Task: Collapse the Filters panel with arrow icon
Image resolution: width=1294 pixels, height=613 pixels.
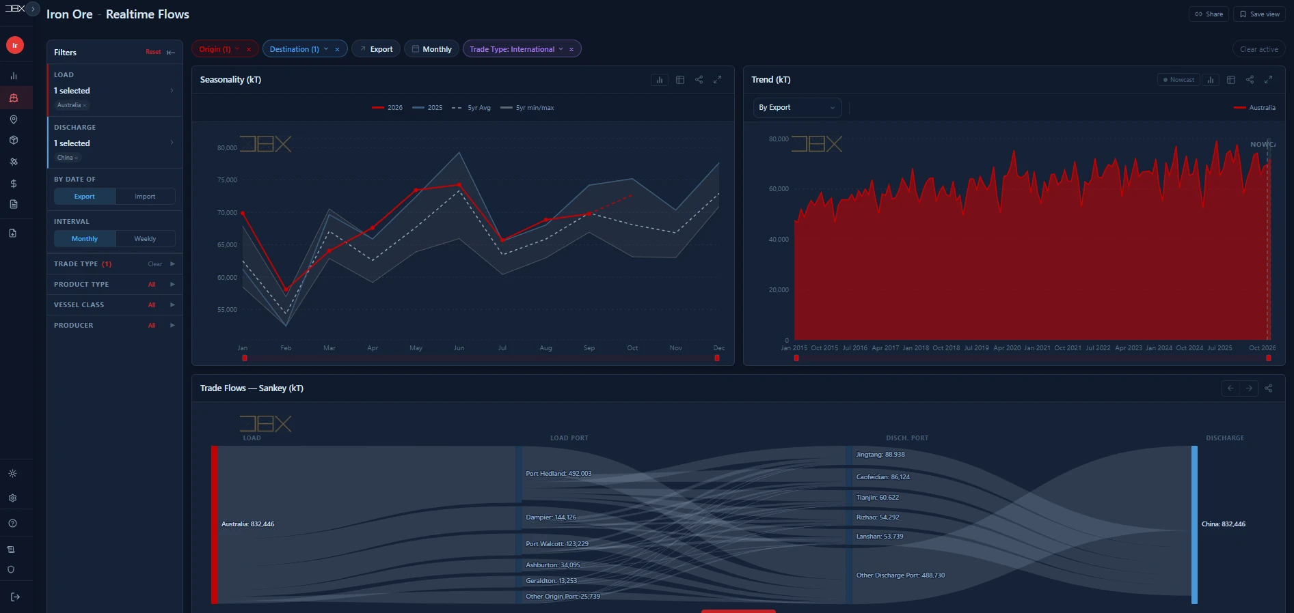Action: pyautogui.click(x=171, y=53)
